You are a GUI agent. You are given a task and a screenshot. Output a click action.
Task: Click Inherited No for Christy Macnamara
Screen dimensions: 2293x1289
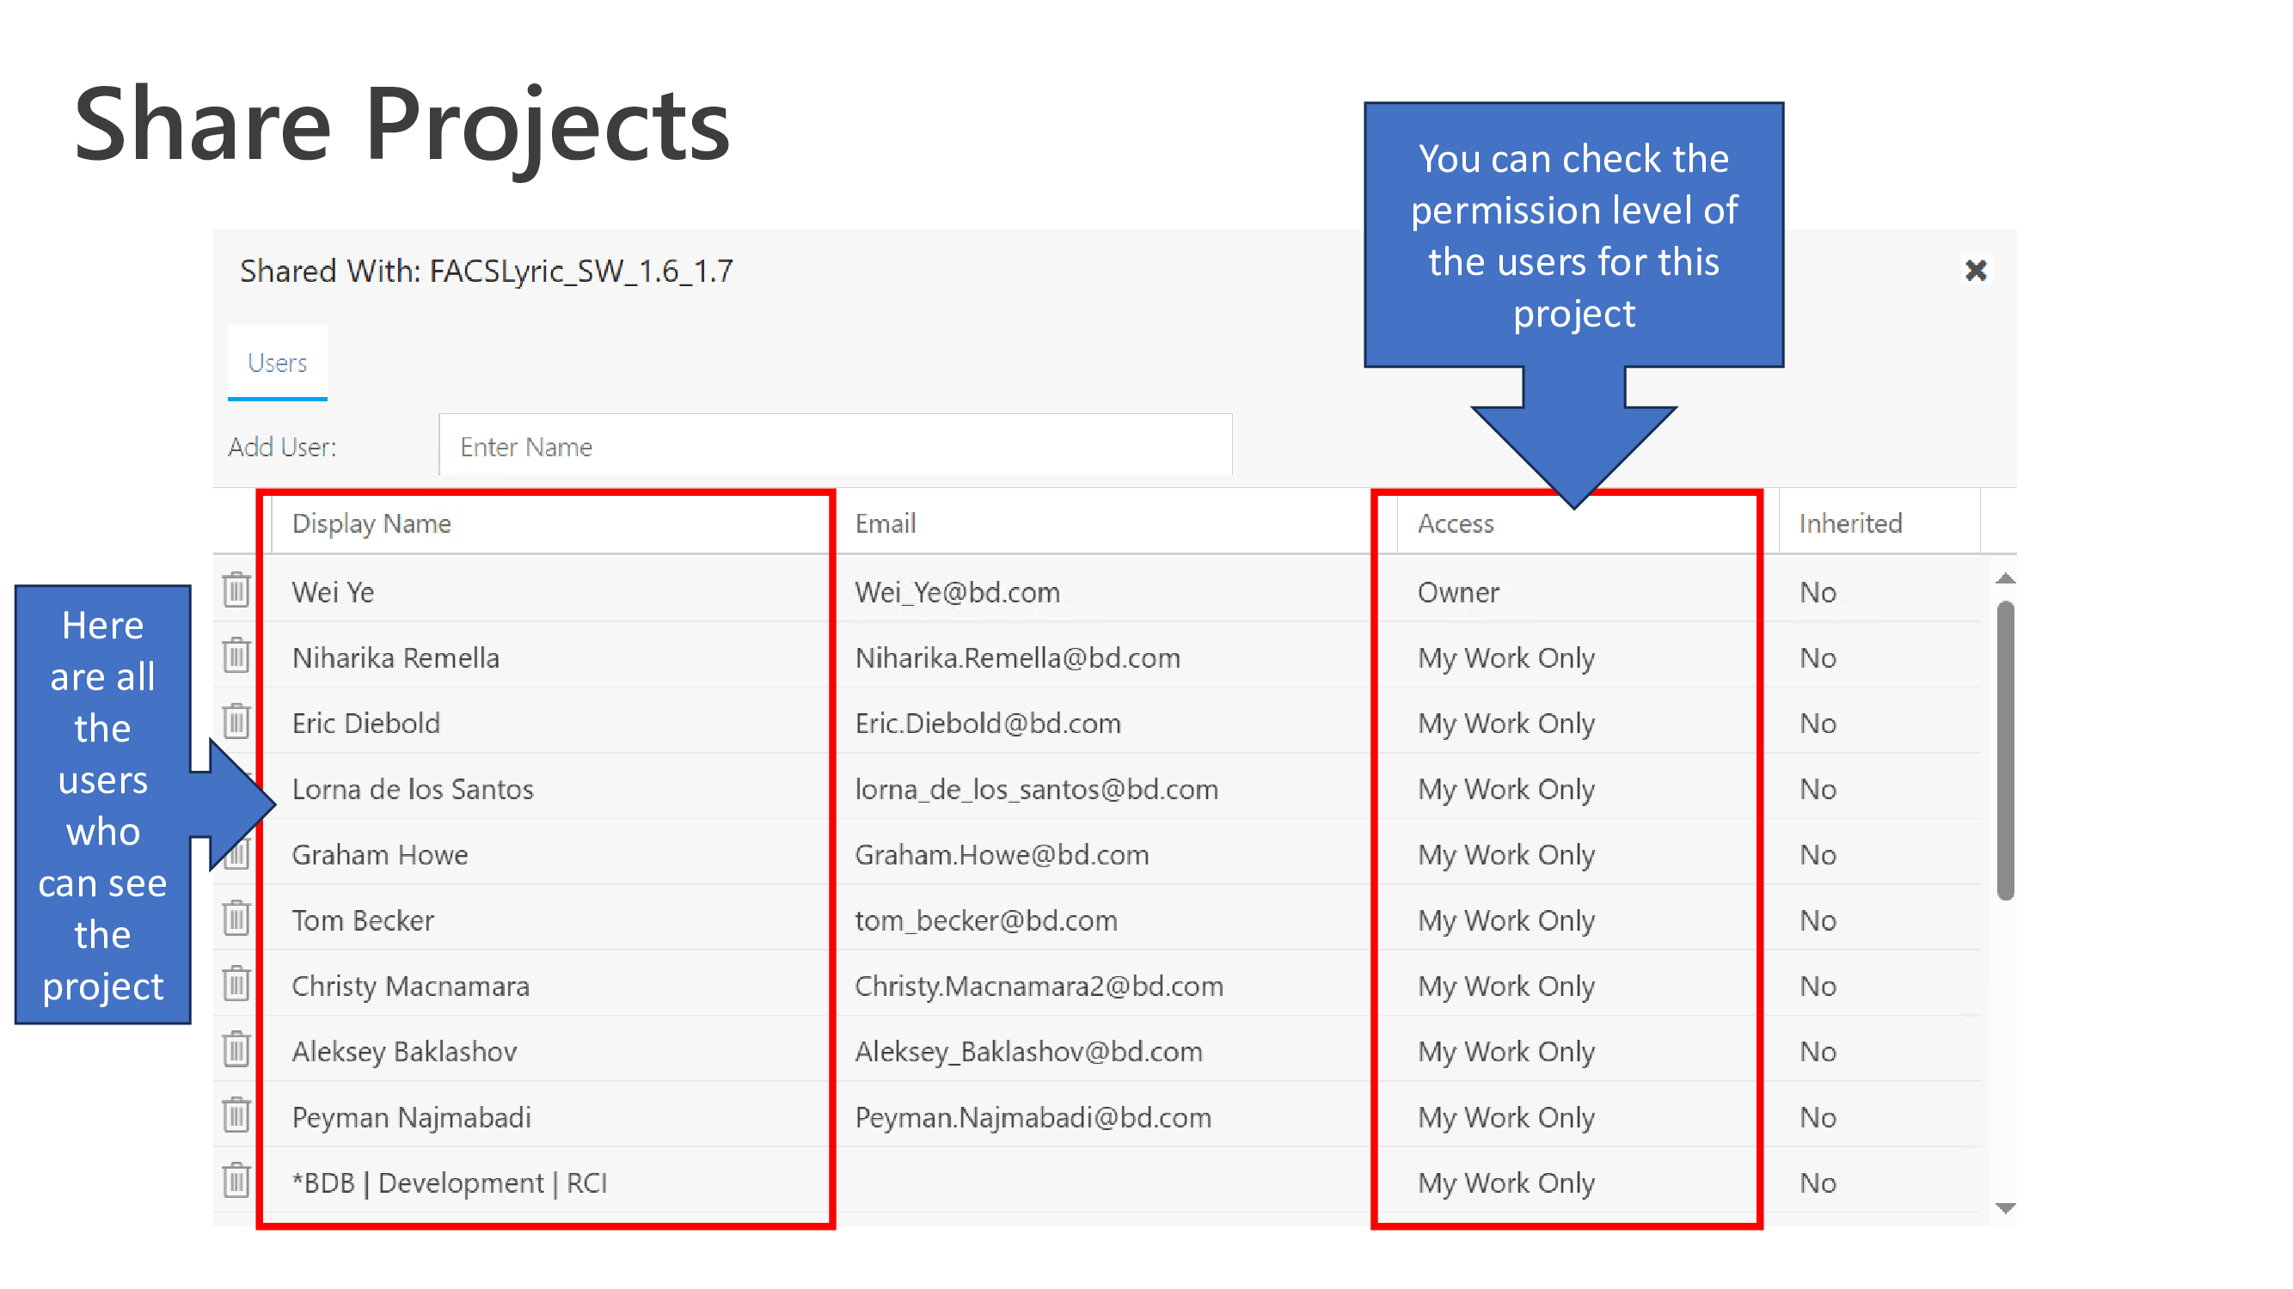pyautogui.click(x=1818, y=987)
